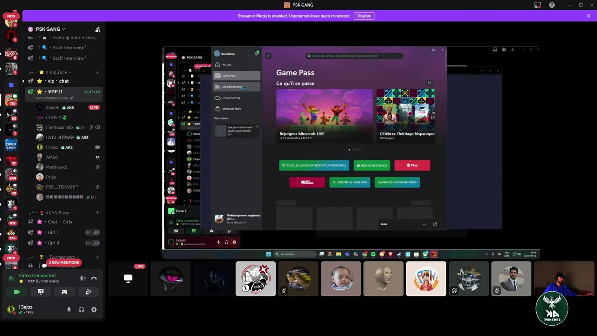Click the XBOX GAME STUDIOS button
The width and height of the screenshot is (597, 336).
372,165
